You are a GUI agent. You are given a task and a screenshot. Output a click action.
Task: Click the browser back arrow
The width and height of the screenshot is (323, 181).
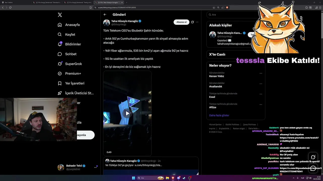[3, 8]
